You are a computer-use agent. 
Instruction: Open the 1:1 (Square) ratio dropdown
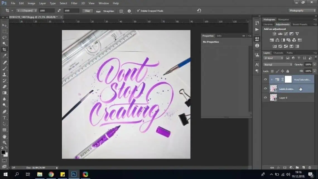pyautogui.click(x=26, y=11)
